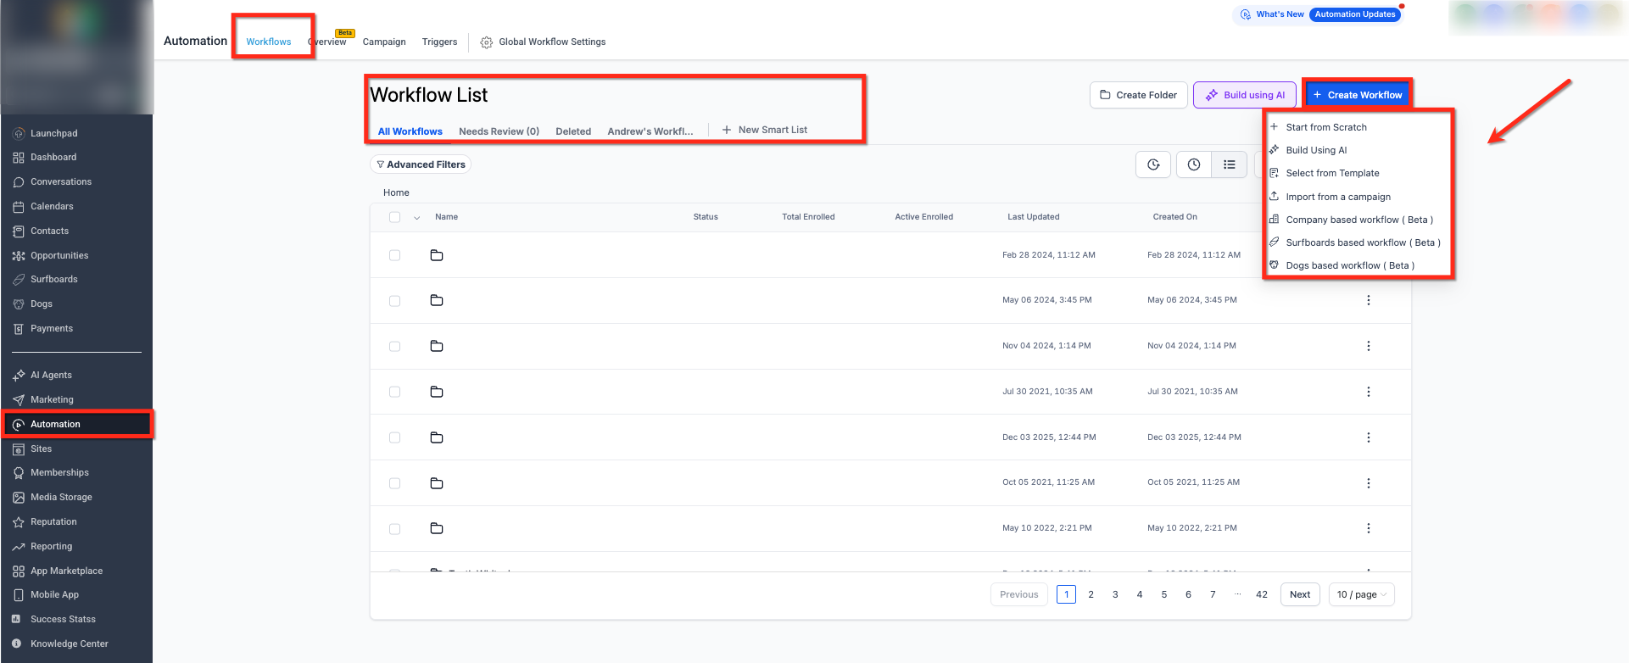Viewport: 1629px width, 663px height.
Task: Click the Dashboard grid icon
Action: tap(19, 158)
